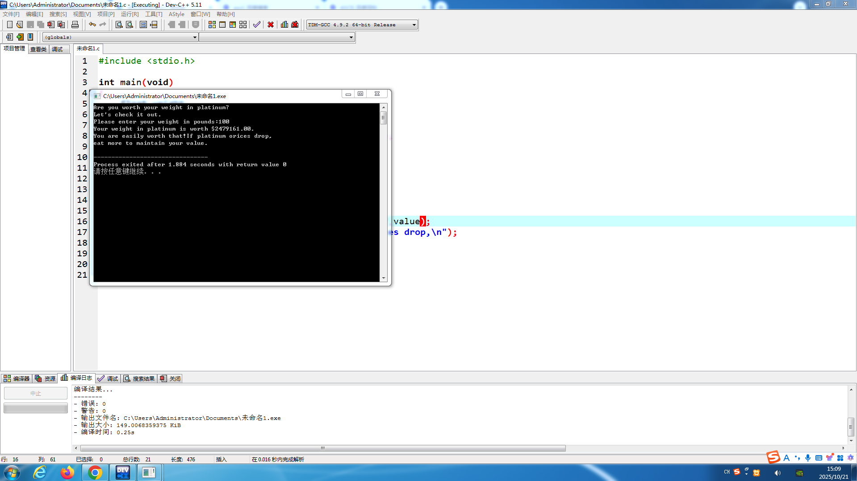Image resolution: width=857 pixels, height=481 pixels.
Task: Open the 文件[F] menu
Action: (x=11, y=14)
